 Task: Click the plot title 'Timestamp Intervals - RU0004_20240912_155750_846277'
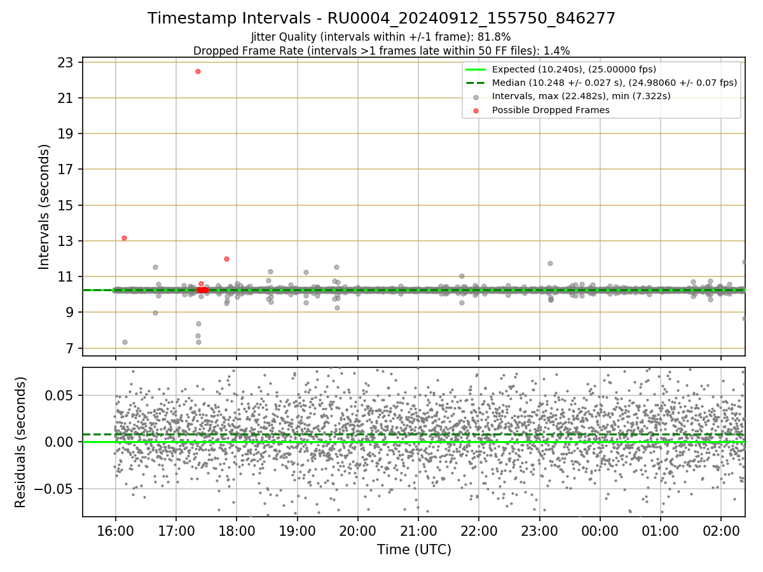click(381, 18)
